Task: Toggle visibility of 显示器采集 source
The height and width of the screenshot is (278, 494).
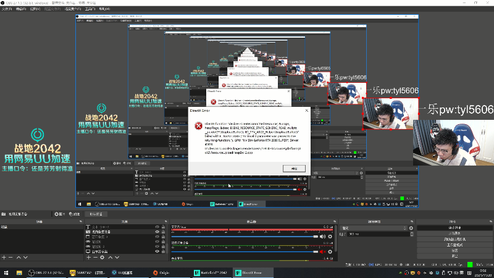Action: [x=157, y=251]
